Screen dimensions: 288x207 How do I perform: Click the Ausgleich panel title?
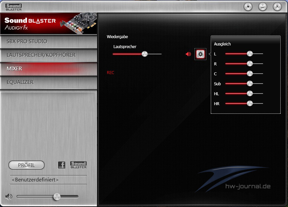[x=222, y=44]
